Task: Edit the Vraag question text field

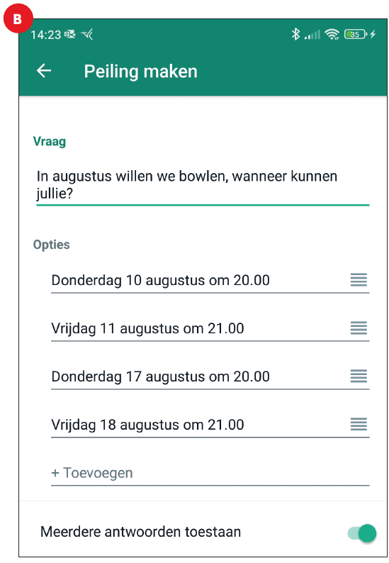Action: coord(203,186)
